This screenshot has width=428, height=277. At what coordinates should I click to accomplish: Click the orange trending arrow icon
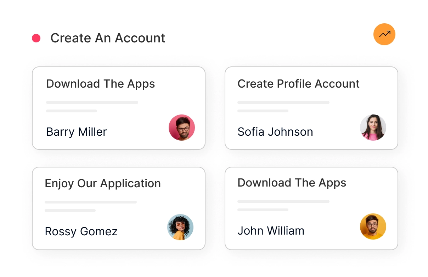pyautogui.click(x=384, y=34)
